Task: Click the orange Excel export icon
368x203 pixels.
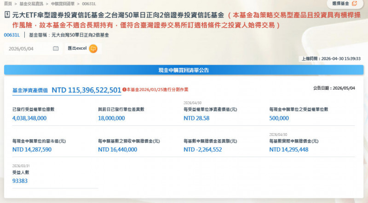Action: coord(93,49)
